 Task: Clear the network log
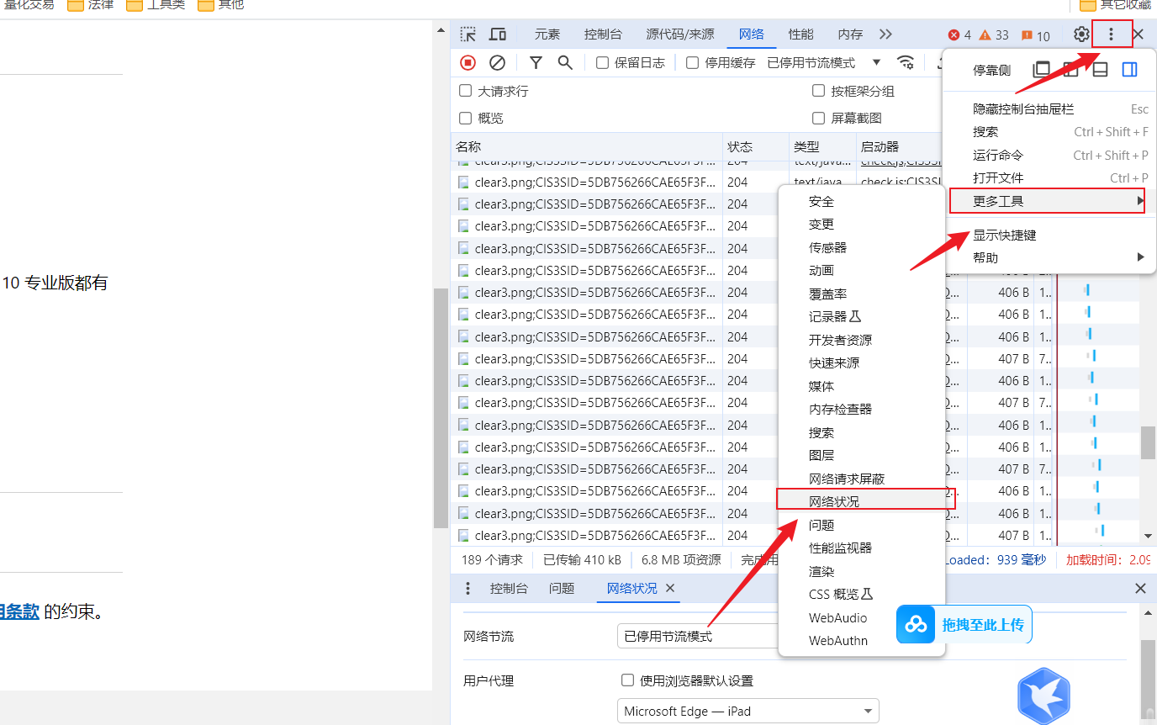pos(497,62)
